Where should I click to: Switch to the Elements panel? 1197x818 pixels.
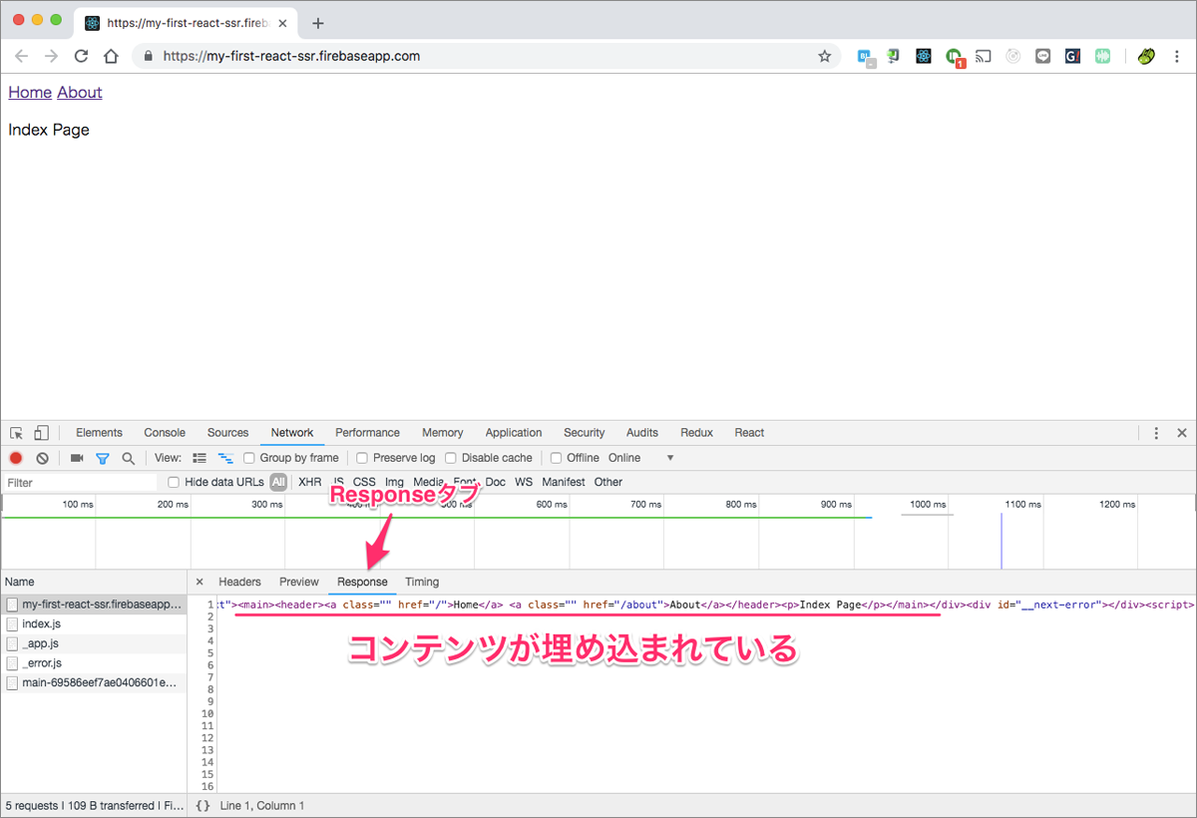(x=99, y=433)
